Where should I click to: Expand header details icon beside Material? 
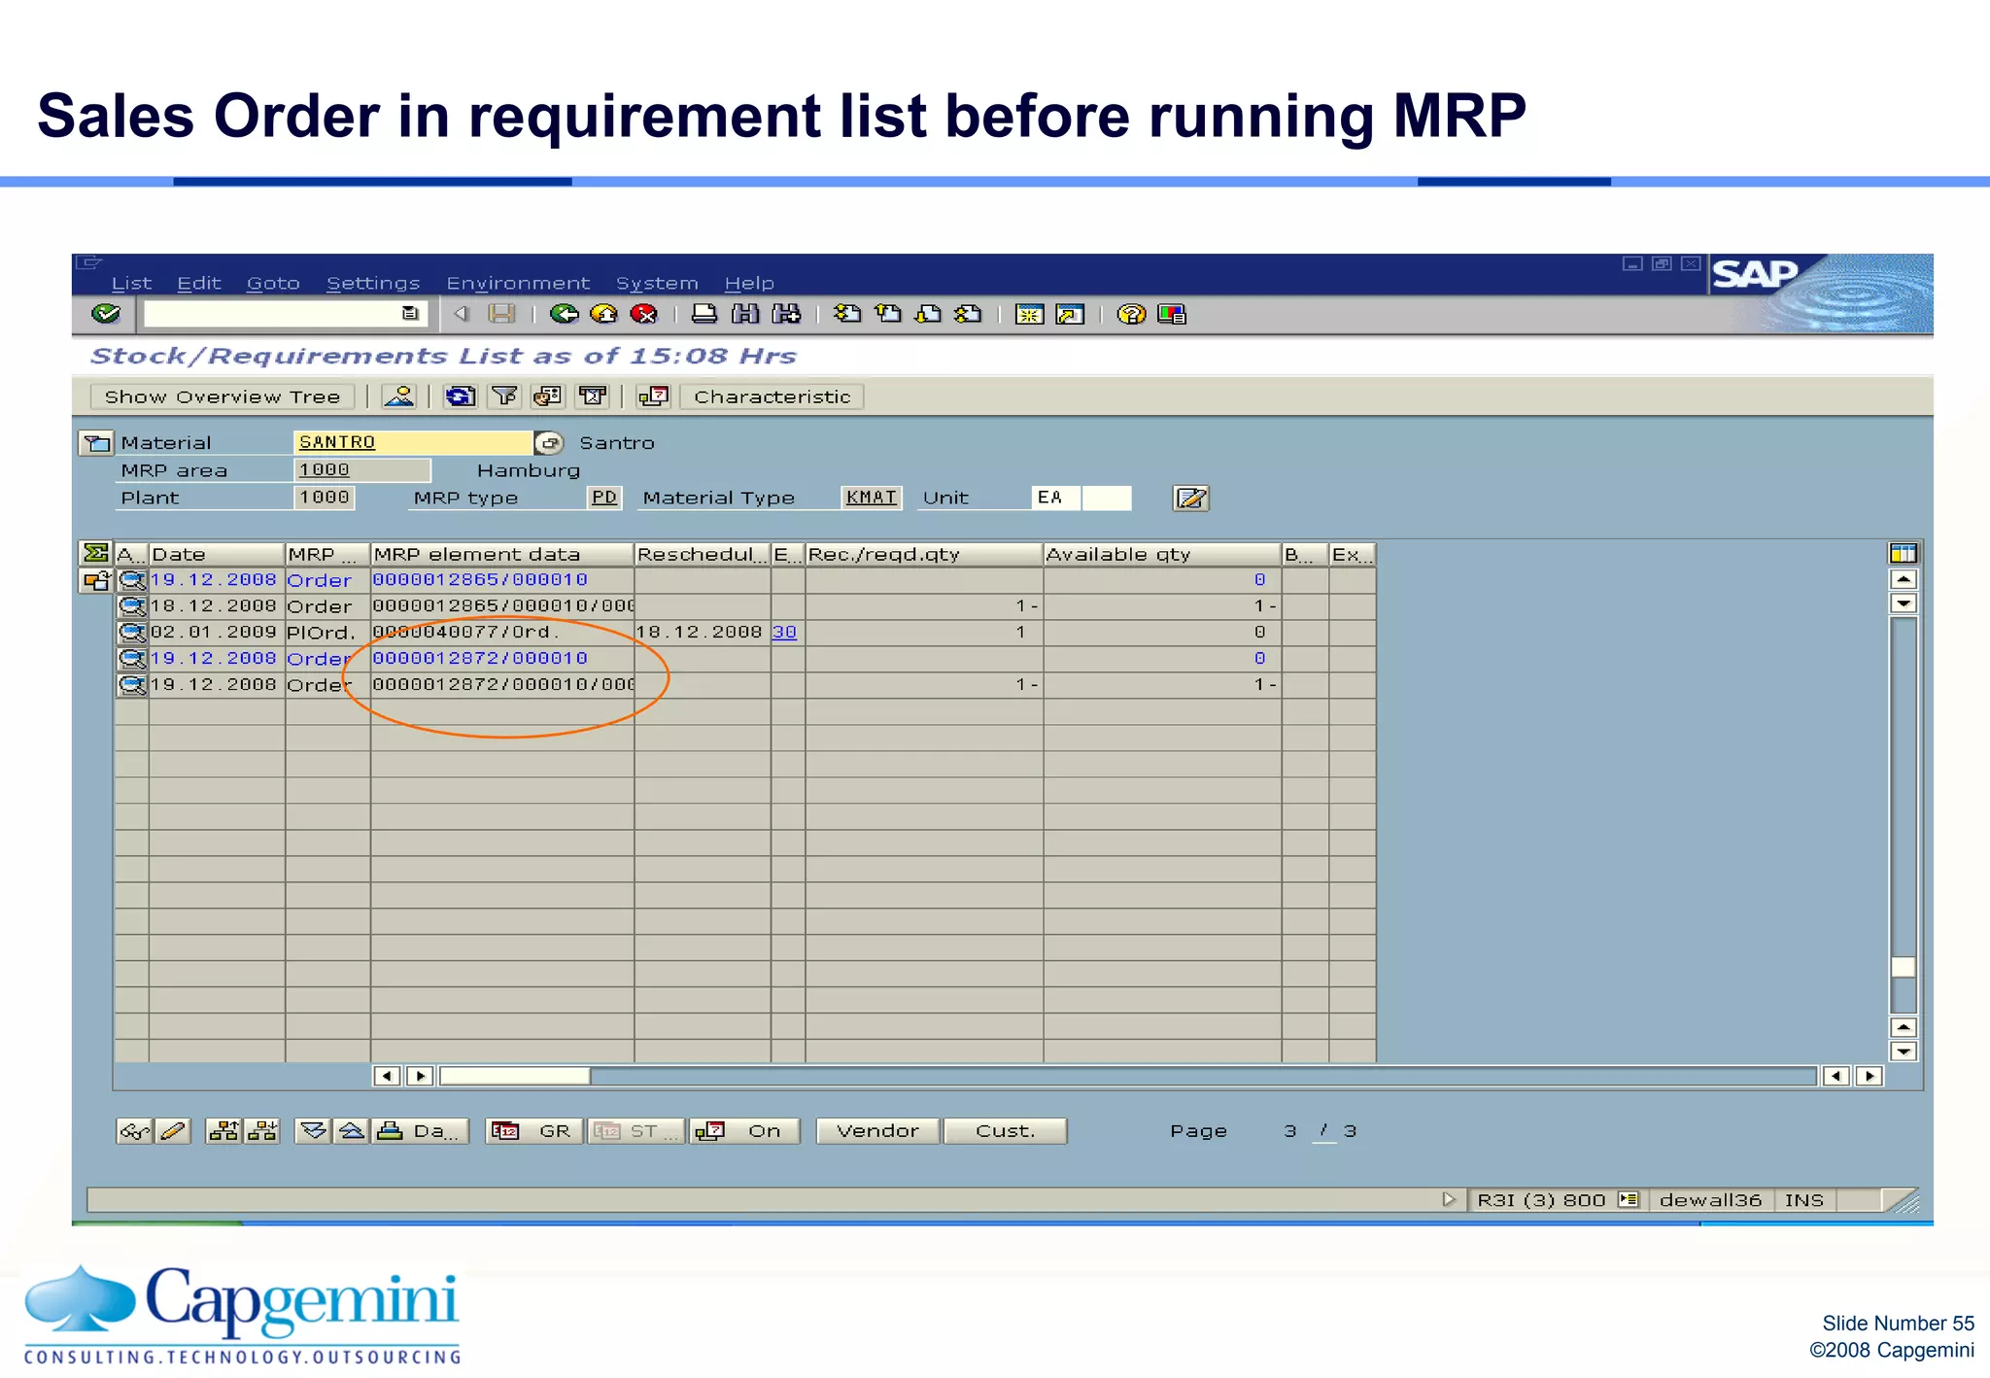point(96,443)
